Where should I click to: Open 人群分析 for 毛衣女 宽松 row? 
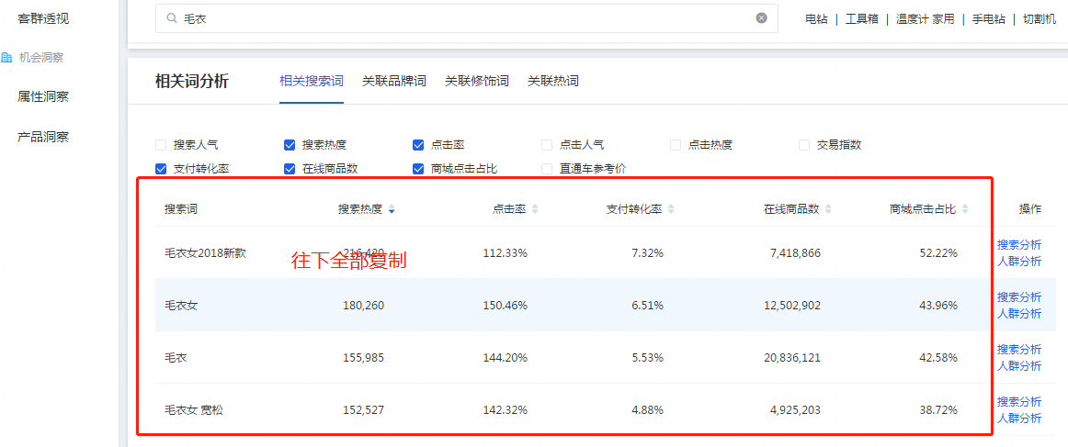1019,418
